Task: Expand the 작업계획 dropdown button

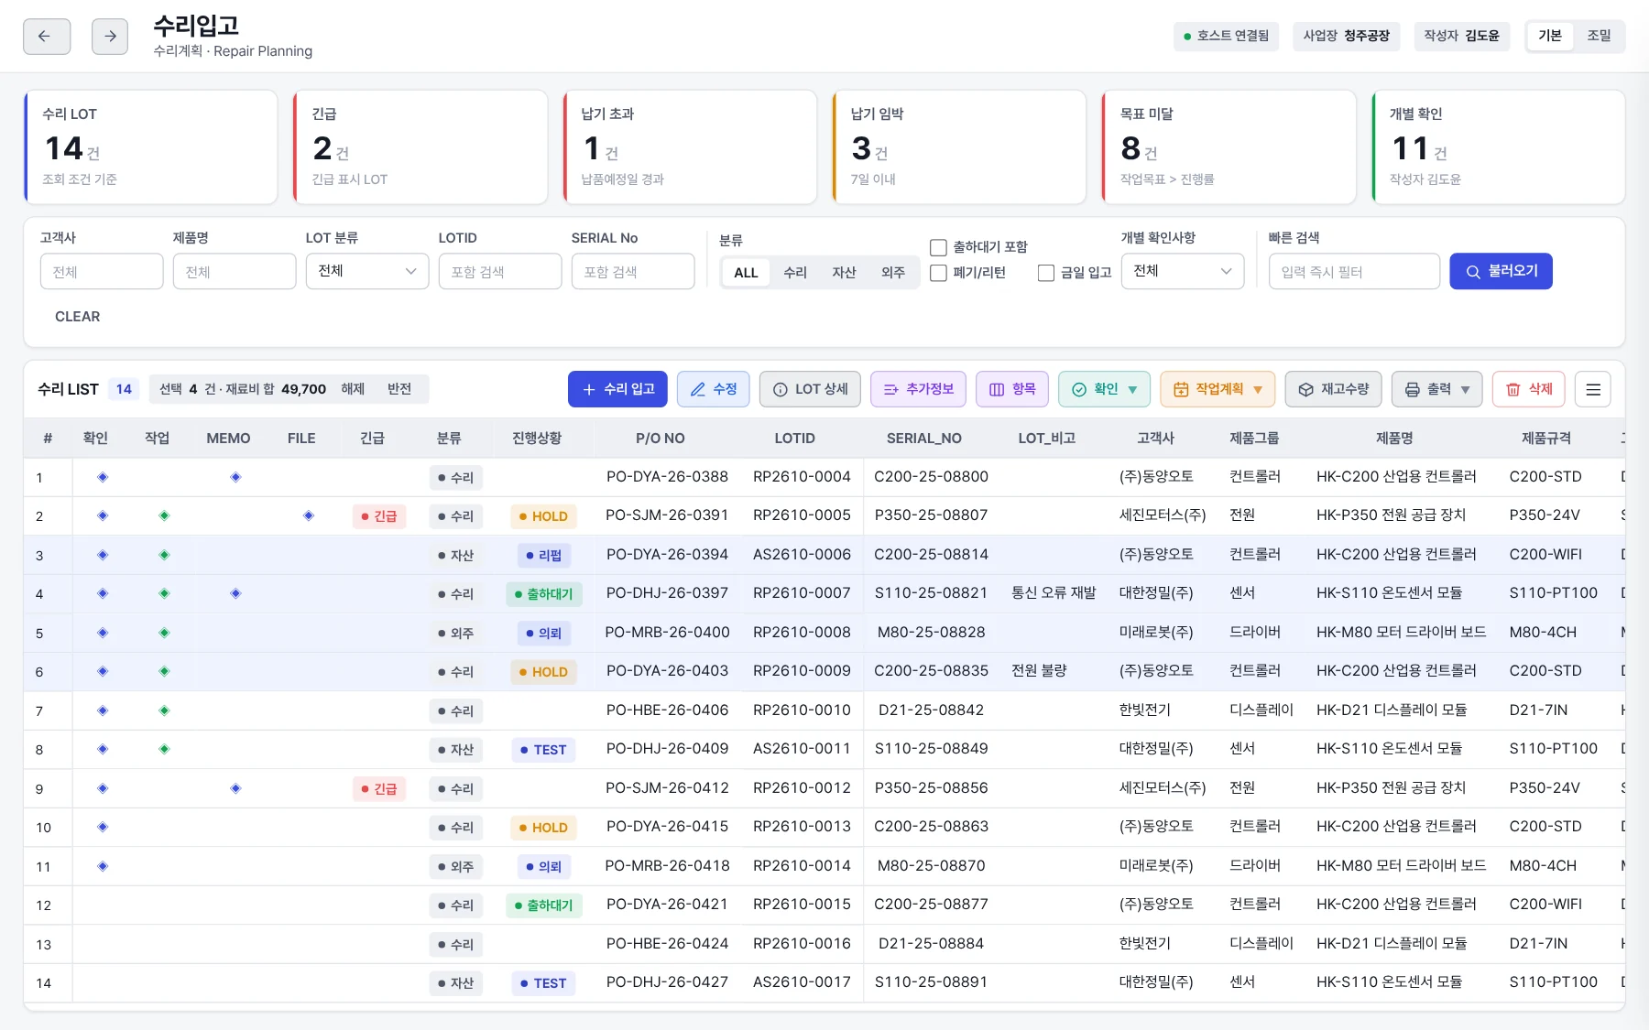Action: [x=1218, y=389]
